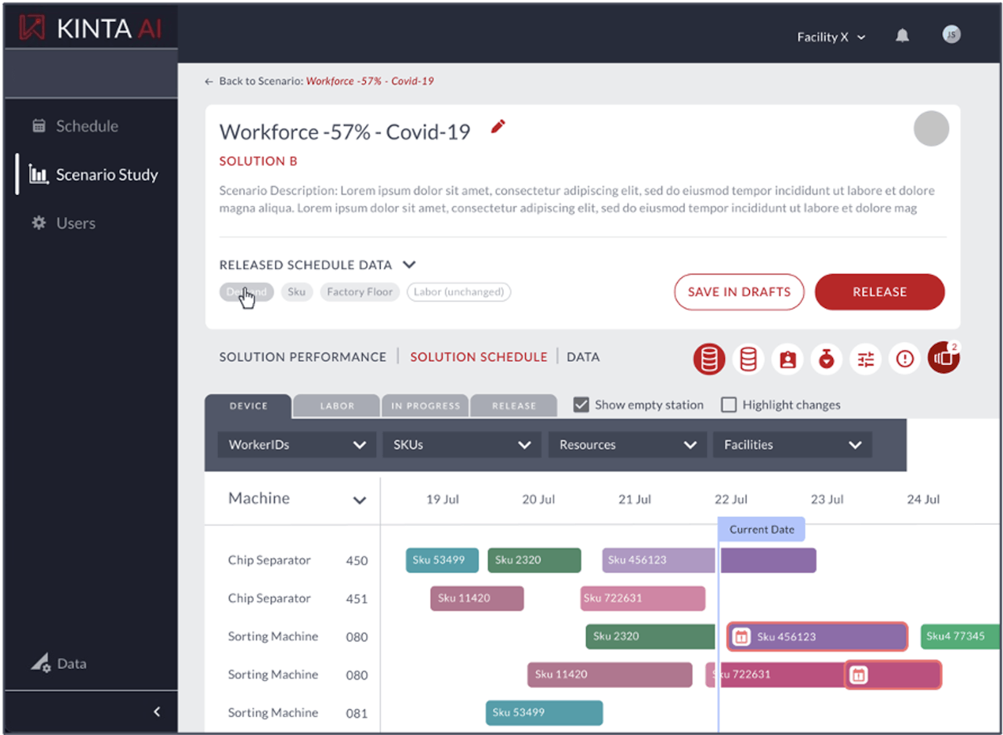The image size is (1003, 735).
Task: Open the sliders settings icon
Action: pyautogui.click(x=866, y=359)
